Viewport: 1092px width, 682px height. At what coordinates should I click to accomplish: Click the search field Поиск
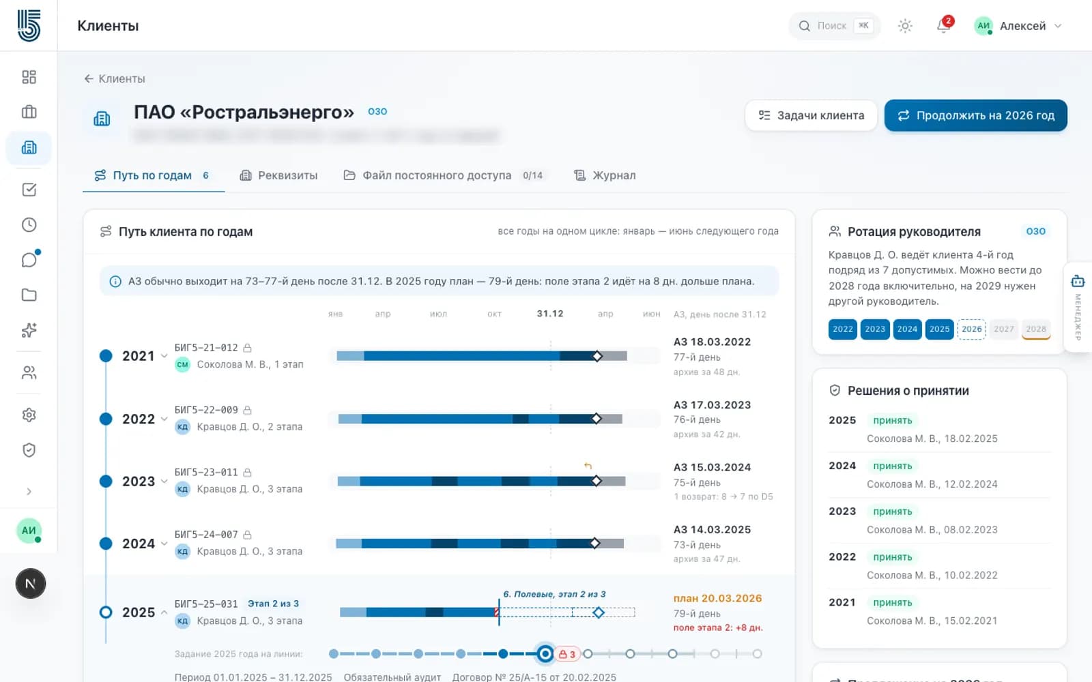(x=835, y=26)
